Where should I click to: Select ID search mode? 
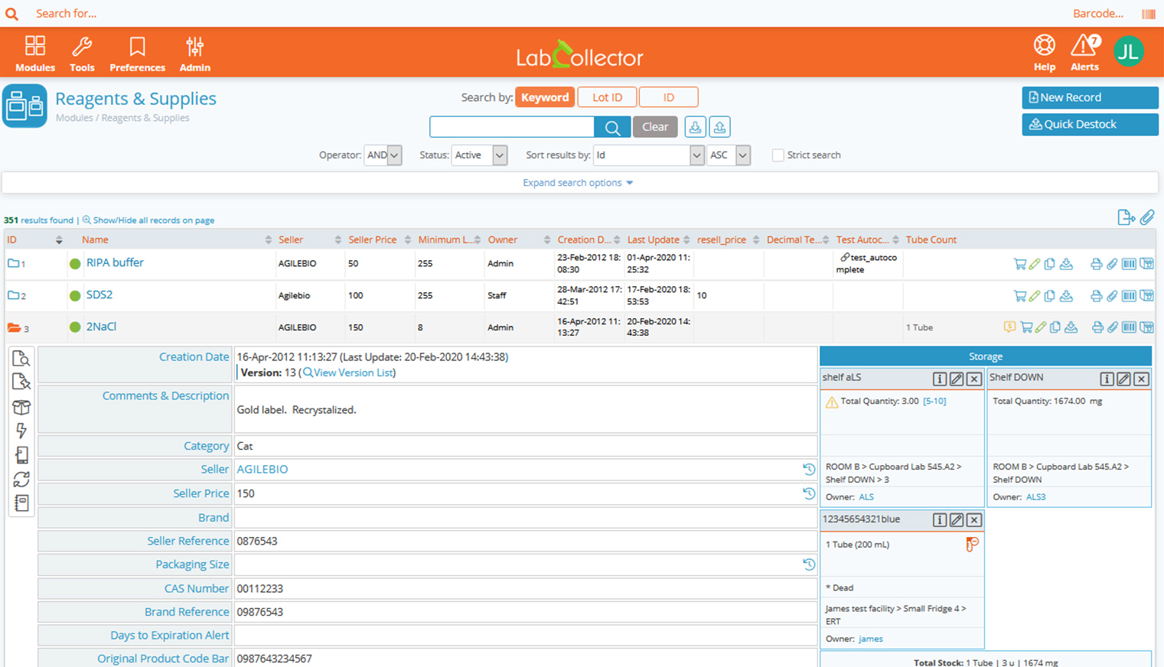click(x=668, y=97)
